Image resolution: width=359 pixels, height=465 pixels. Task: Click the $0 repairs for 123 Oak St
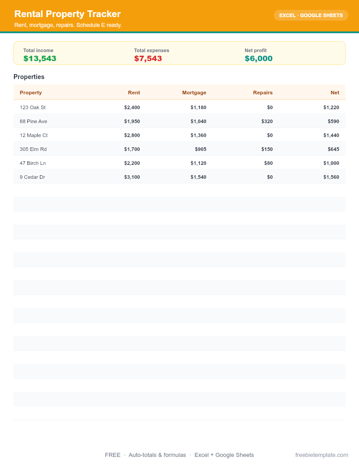(270, 107)
